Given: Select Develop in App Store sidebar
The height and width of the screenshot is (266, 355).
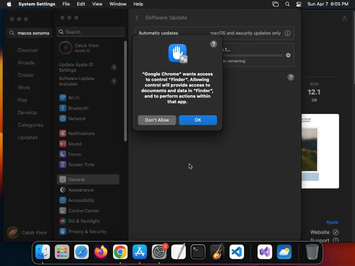Looking at the screenshot, I should coord(27,113).
